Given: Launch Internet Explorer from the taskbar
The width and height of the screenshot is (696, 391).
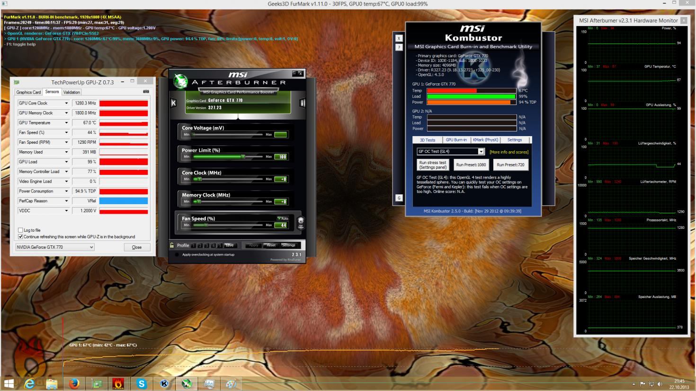Looking at the screenshot, I should point(29,383).
